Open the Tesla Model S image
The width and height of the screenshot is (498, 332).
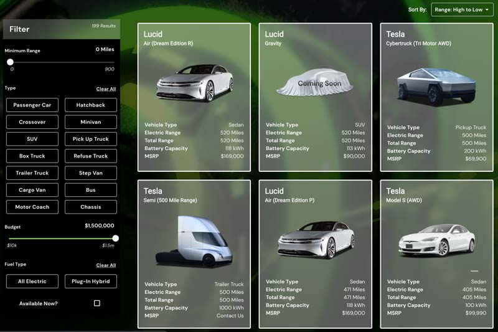coord(437,240)
